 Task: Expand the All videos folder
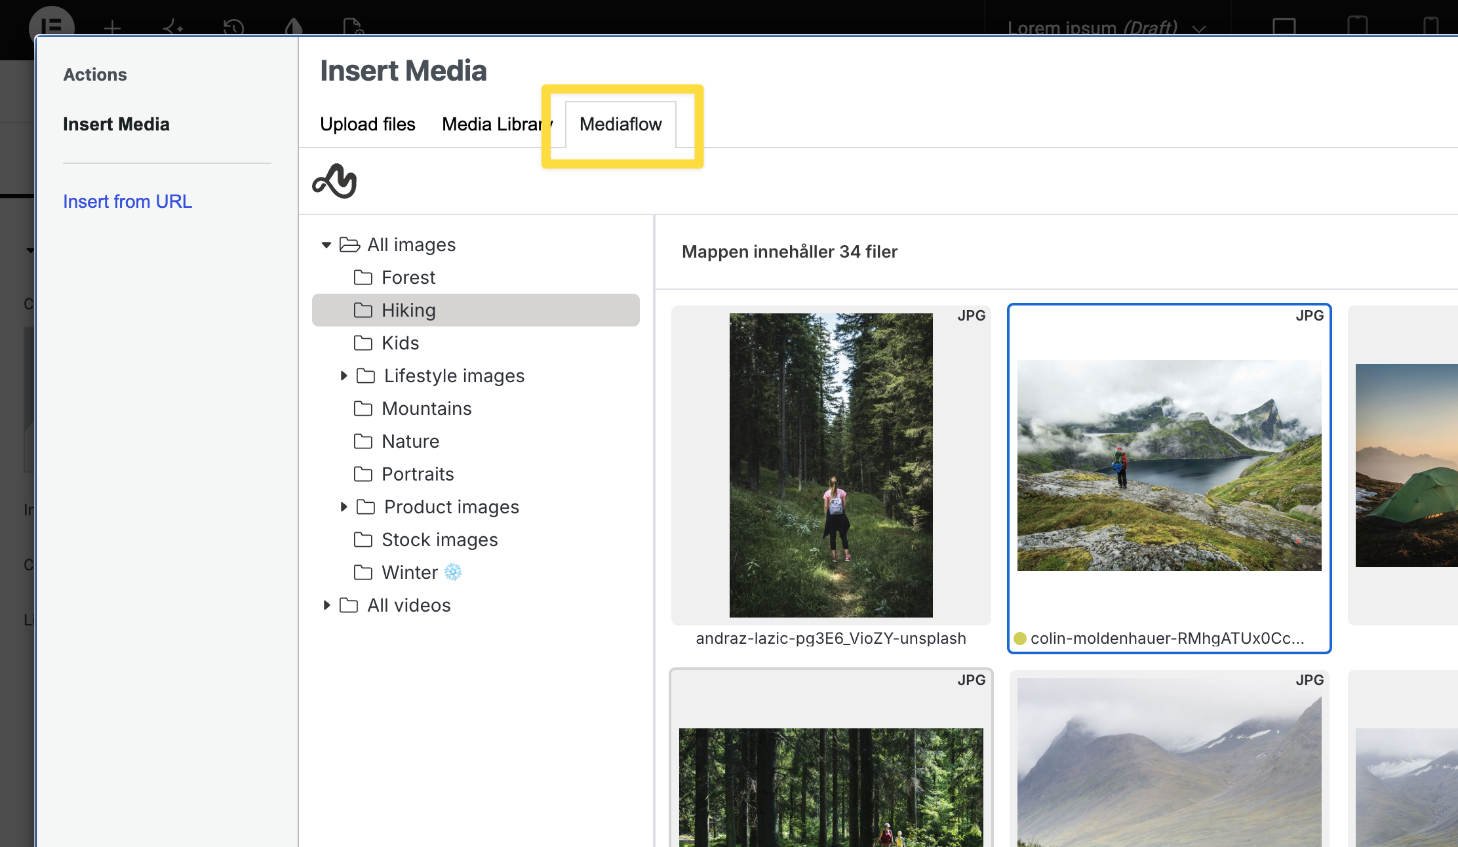[x=326, y=605]
